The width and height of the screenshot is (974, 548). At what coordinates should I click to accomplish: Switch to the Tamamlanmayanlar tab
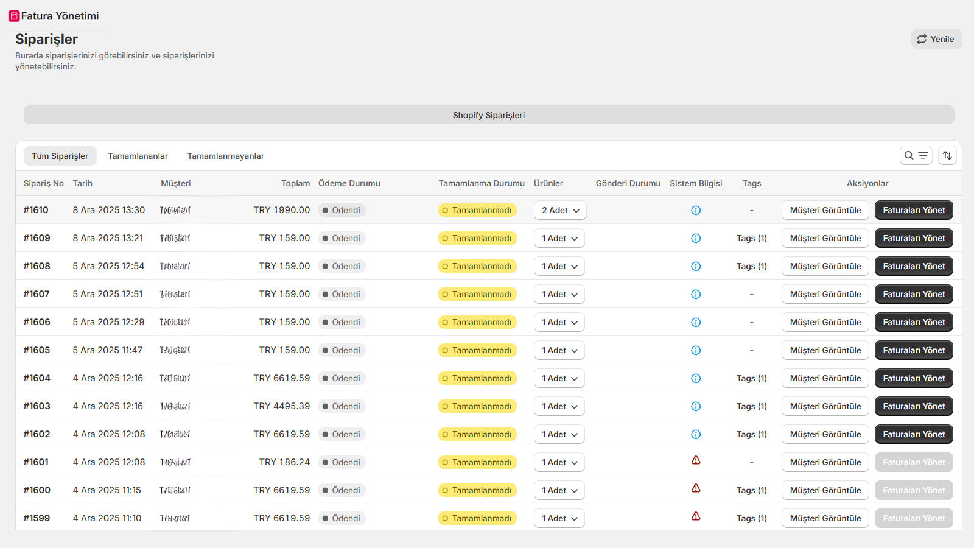[225, 156]
